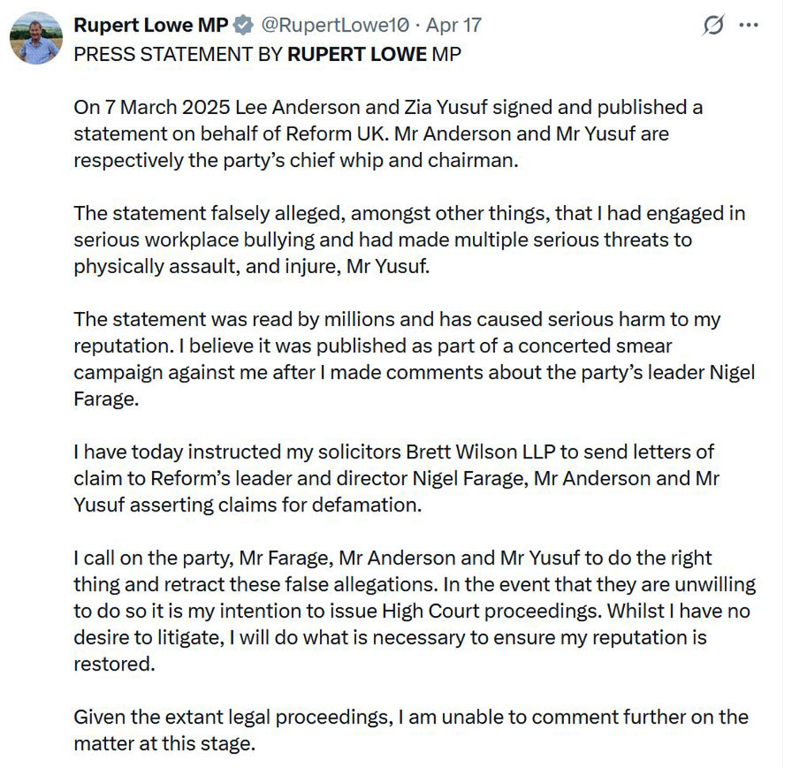Open the three-dot More options menu
This screenshot has width=792, height=768.
coord(748,25)
